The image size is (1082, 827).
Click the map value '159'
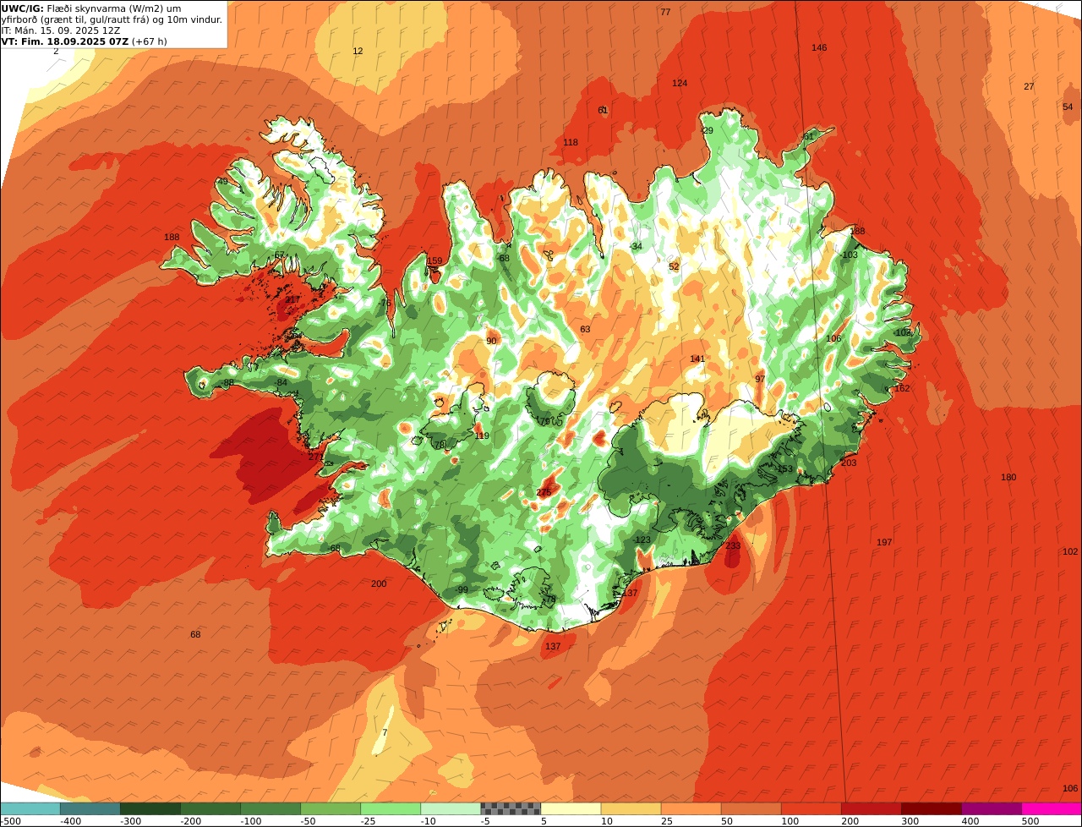[x=434, y=260]
